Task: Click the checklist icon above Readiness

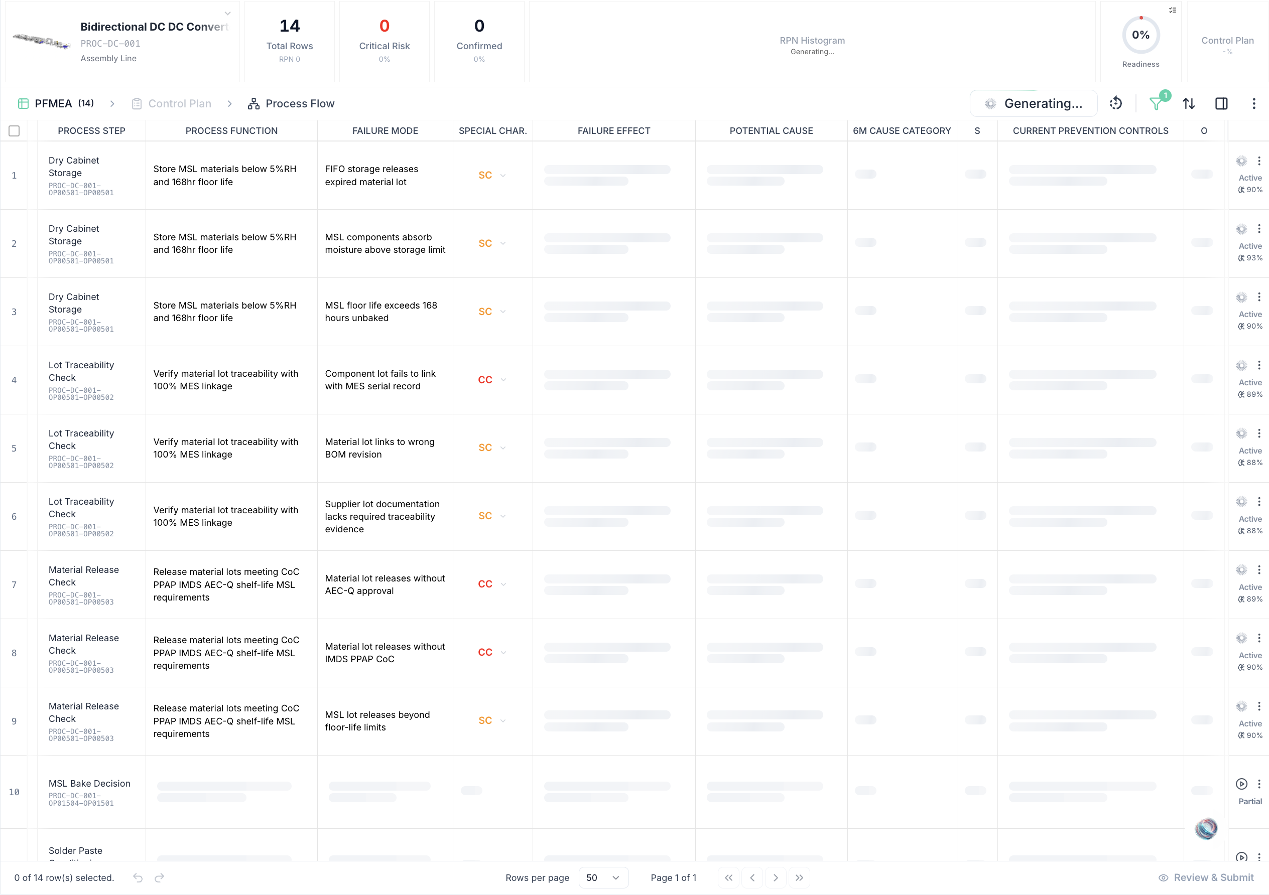Action: [x=1172, y=10]
